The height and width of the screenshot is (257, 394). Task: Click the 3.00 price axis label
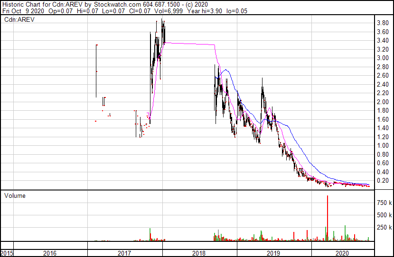pyautogui.click(x=383, y=58)
